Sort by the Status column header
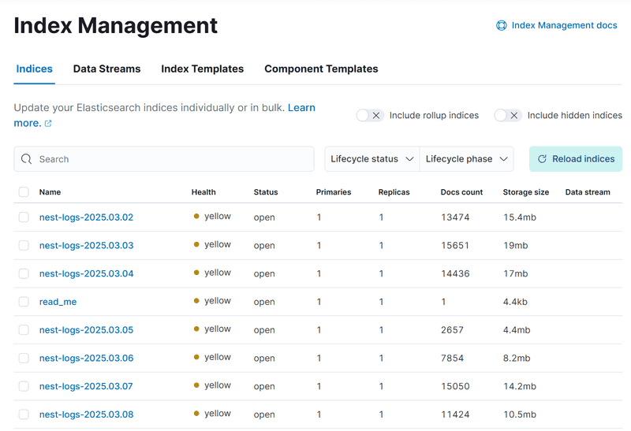 (266, 192)
